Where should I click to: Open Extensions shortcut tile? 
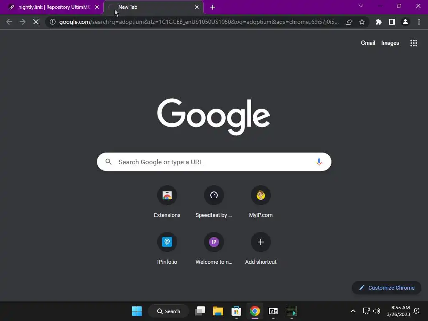pyautogui.click(x=167, y=201)
